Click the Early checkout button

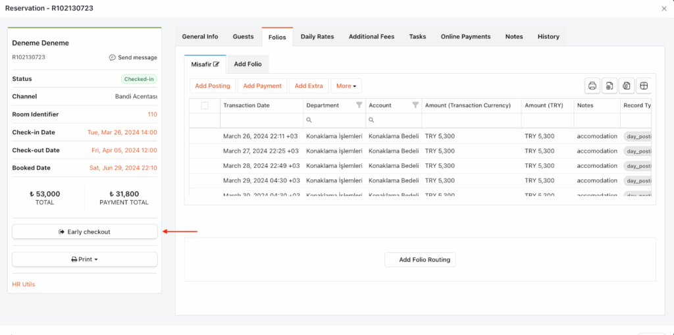coord(84,232)
